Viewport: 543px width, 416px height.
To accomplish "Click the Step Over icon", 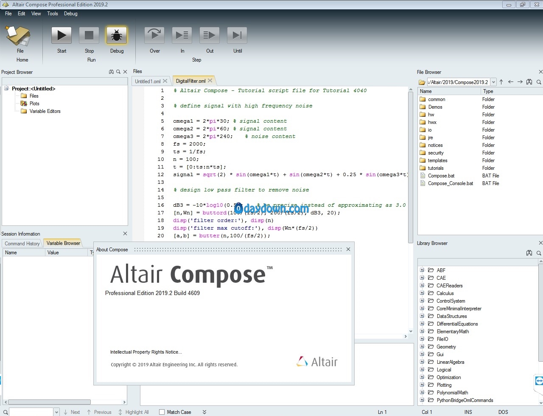I will 154,36.
